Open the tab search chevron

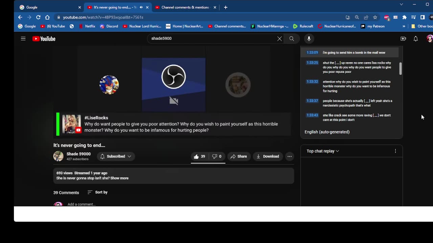[x=401, y=4]
